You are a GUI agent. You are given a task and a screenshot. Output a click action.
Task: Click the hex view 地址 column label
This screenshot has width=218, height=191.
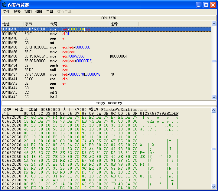[x=7, y=114]
